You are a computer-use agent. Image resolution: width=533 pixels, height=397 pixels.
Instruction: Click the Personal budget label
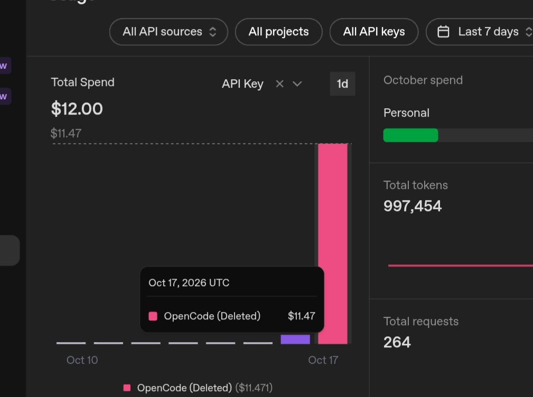(406, 113)
